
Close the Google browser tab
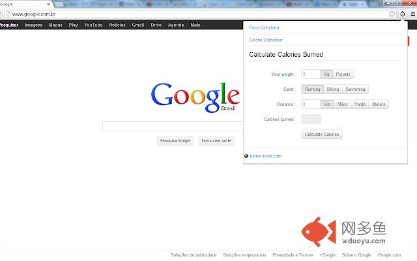pos(48,5)
